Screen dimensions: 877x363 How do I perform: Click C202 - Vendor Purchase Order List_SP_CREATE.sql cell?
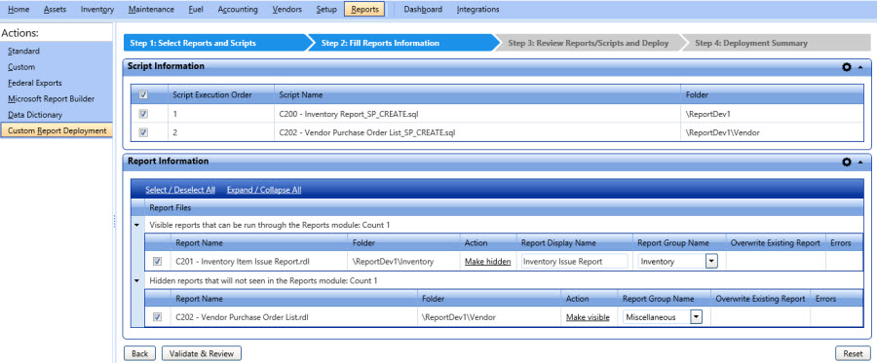coord(477,133)
